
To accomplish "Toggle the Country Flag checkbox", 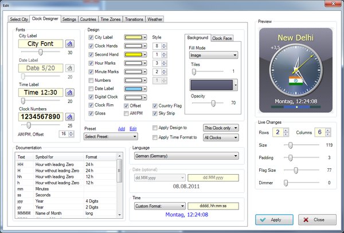I will pyautogui.click(x=155, y=105).
